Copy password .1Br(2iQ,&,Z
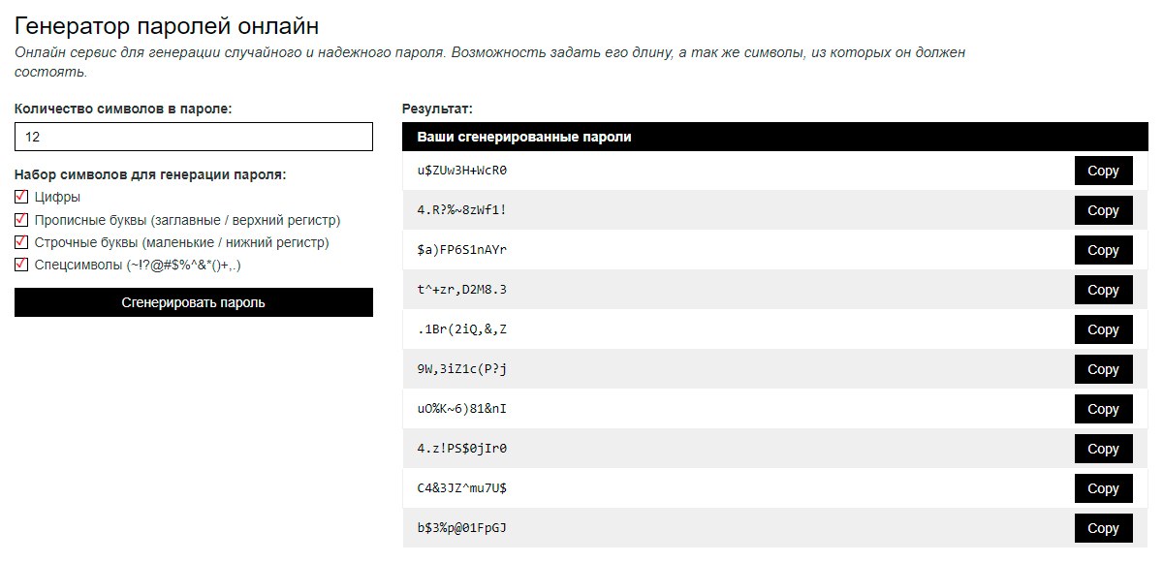Image resolution: width=1163 pixels, height=563 pixels. (1103, 329)
